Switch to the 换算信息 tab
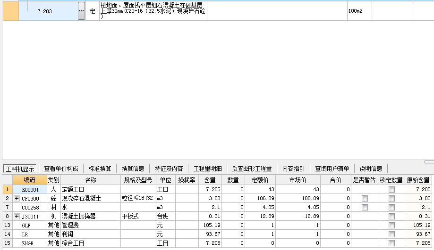The width and height of the screenshot is (434, 250). click(x=133, y=169)
